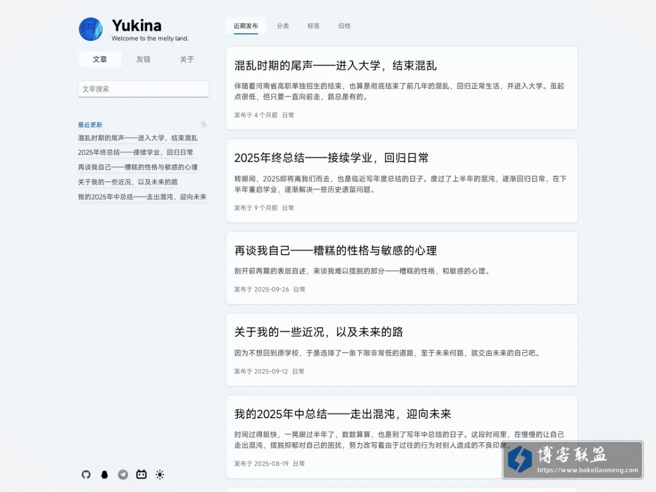This screenshot has height=492, width=656.
Task: Open article card title 再谈我自己——糟糕的性格与敏感的心理
Action: 336,250
